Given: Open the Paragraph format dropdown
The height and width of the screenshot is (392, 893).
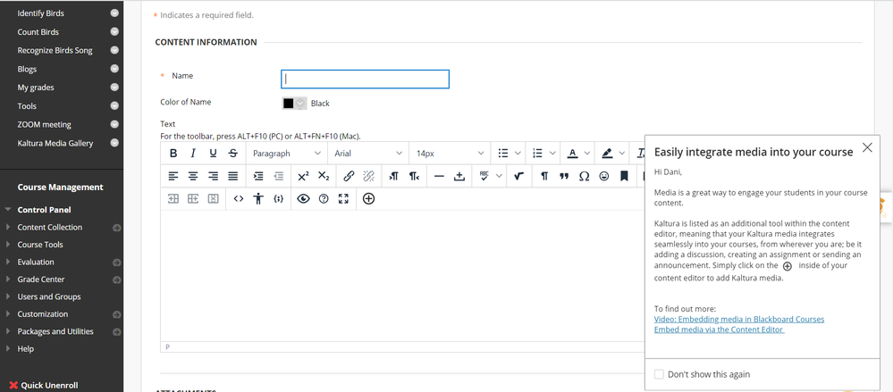Looking at the screenshot, I should [286, 153].
